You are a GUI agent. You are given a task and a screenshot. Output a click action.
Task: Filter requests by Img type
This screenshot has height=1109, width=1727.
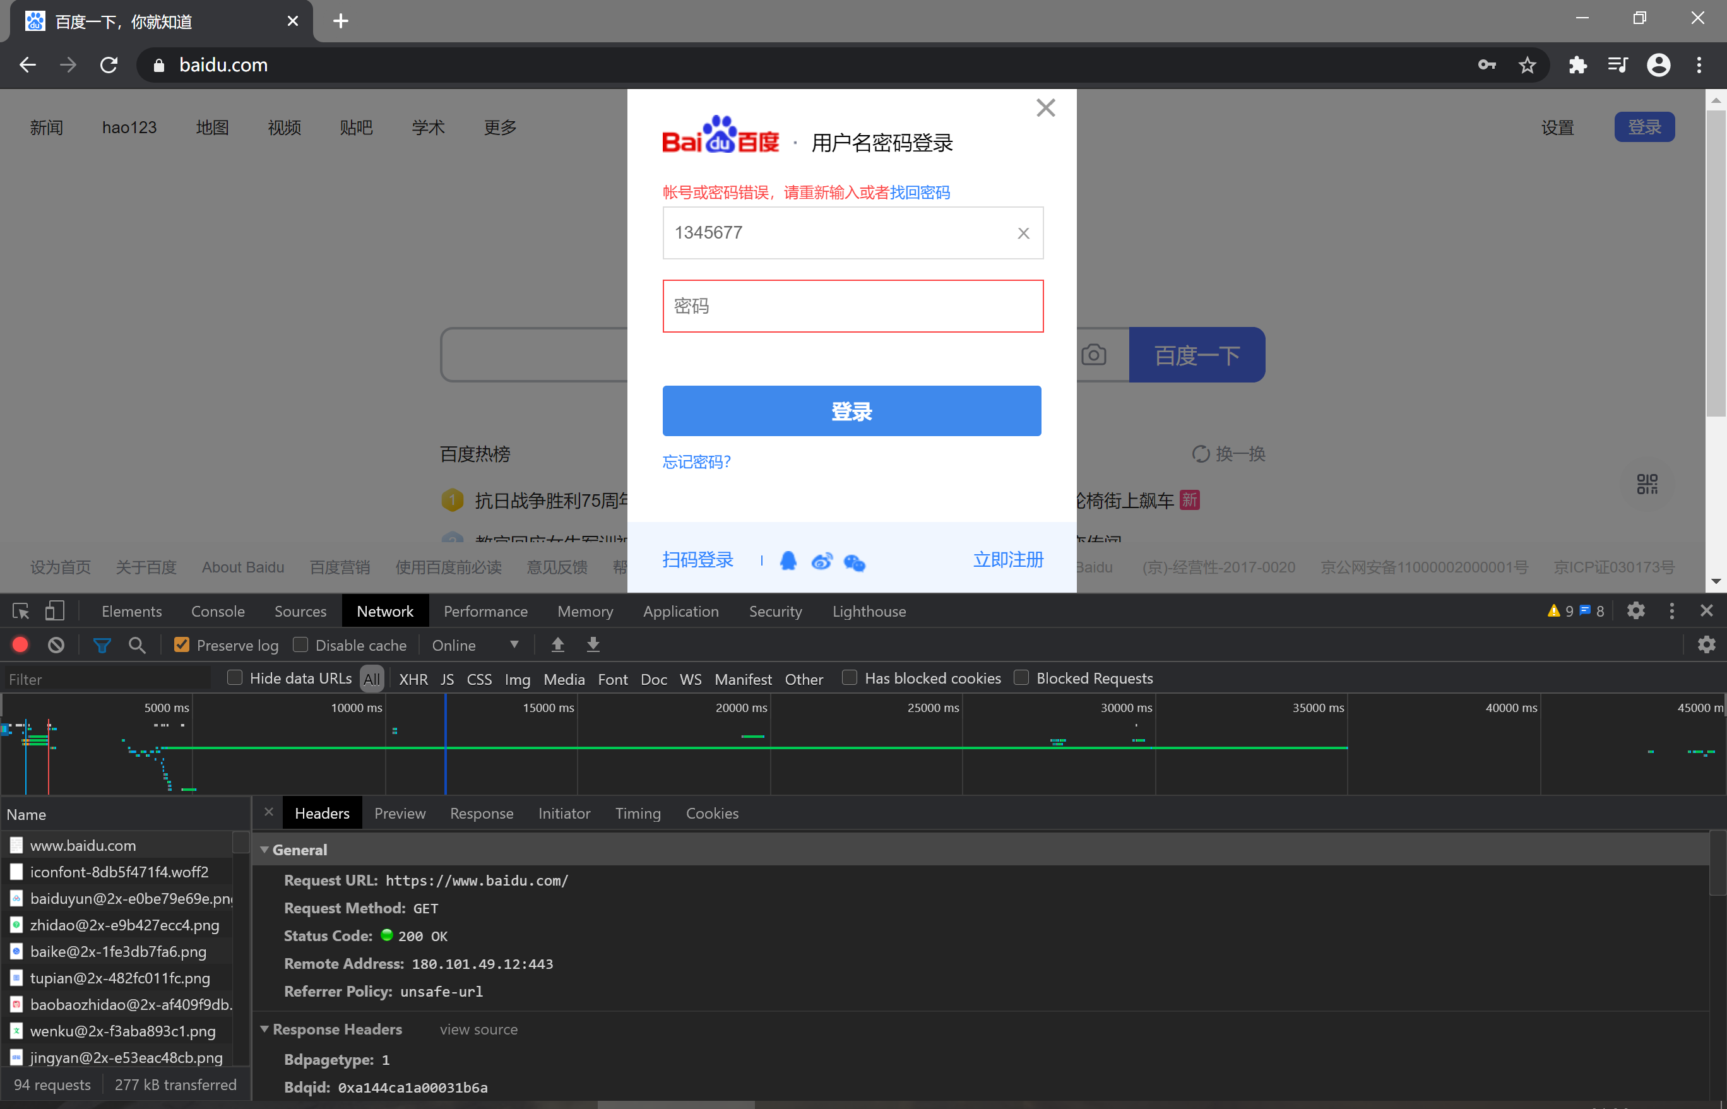pos(517,679)
